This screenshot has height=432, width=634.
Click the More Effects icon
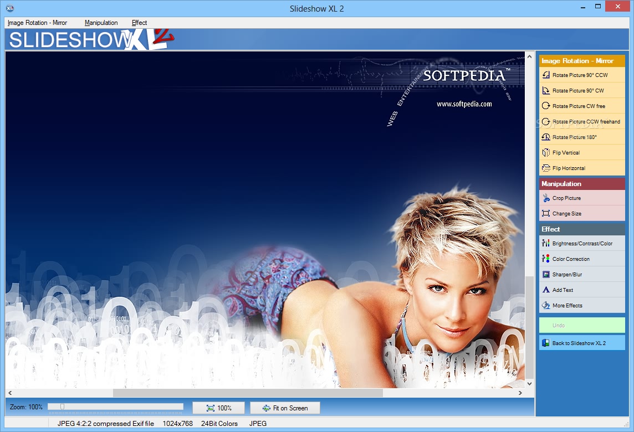tap(546, 306)
